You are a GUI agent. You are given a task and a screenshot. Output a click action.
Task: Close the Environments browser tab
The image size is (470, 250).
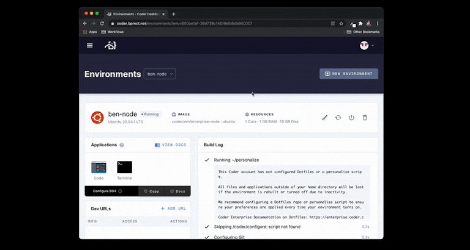click(163, 14)
